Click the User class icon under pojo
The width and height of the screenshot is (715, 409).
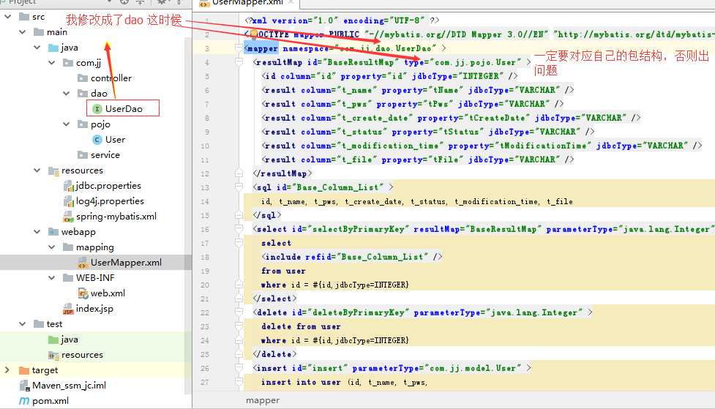point(97,140)
